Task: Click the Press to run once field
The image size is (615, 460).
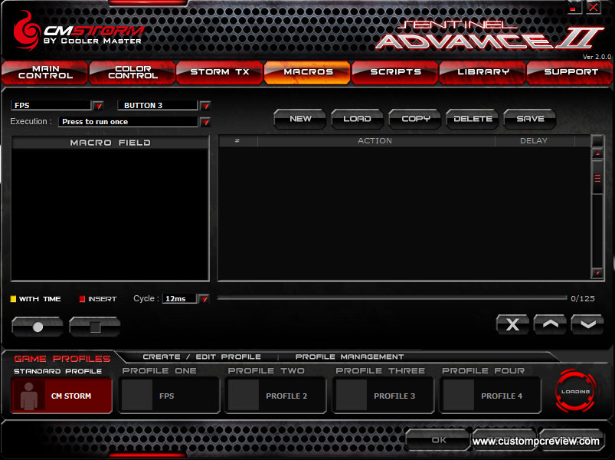Action: 128,122
